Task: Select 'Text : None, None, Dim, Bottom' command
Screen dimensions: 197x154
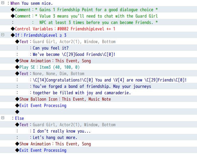Action: (x=98, y=73)
